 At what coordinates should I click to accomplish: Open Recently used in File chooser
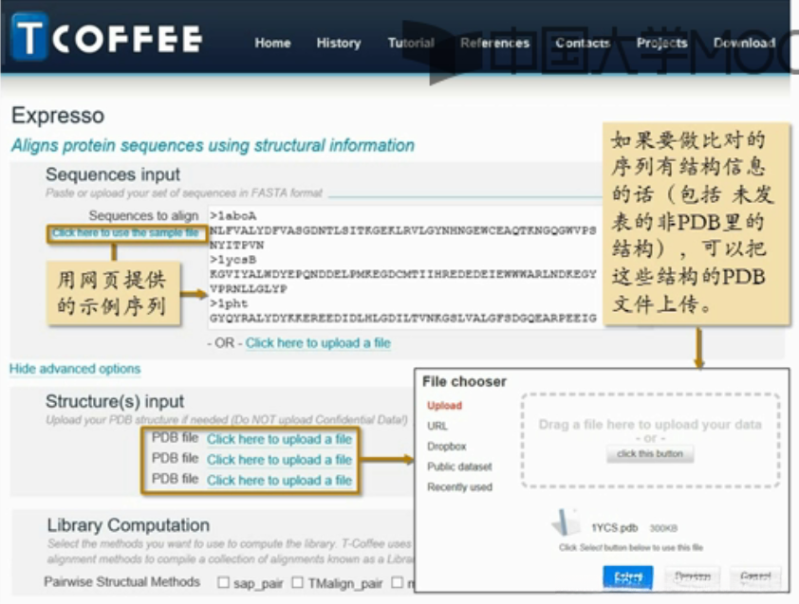point(459,486)
